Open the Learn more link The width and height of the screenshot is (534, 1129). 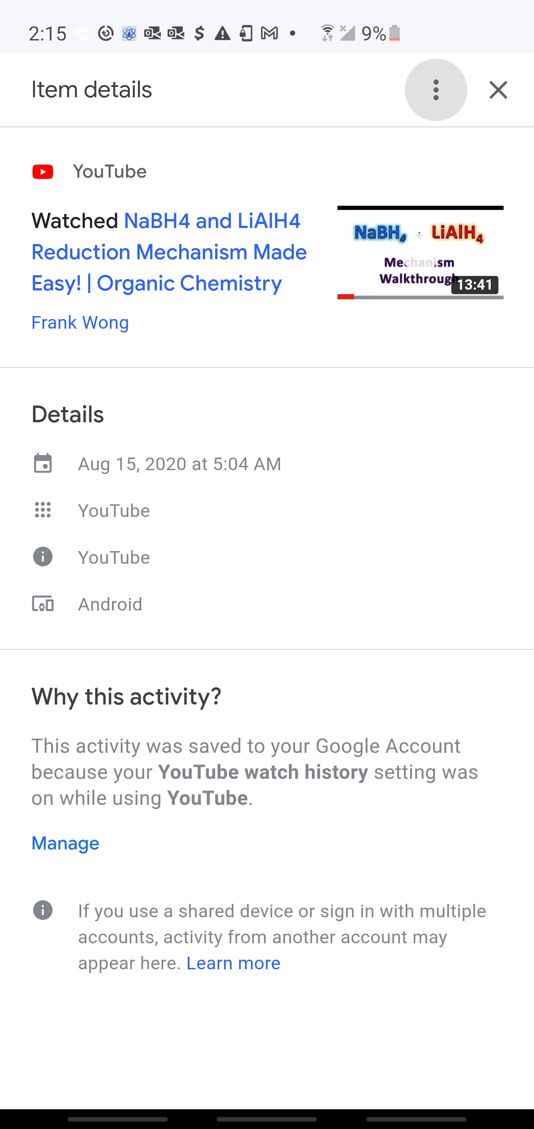(x=233, y=963)
